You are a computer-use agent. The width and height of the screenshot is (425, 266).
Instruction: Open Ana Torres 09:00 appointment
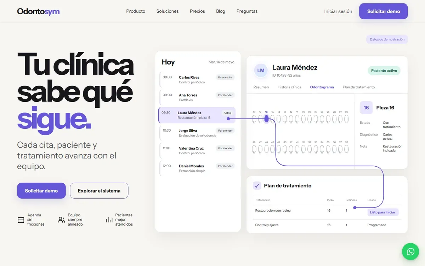197,98
